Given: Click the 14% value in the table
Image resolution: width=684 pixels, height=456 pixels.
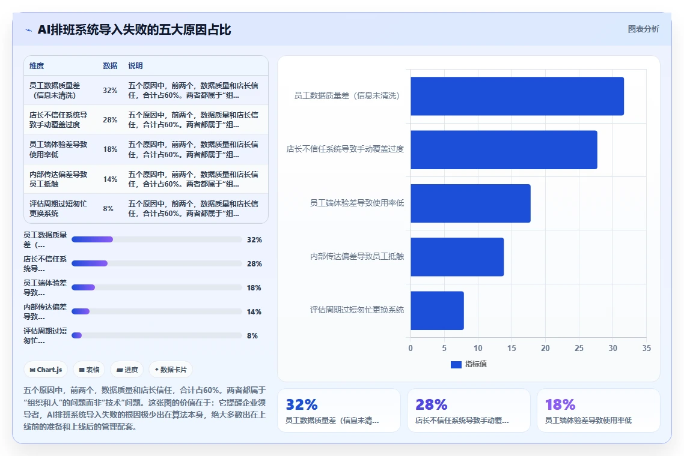Looking at the screenshot, I should pos(110,179).
